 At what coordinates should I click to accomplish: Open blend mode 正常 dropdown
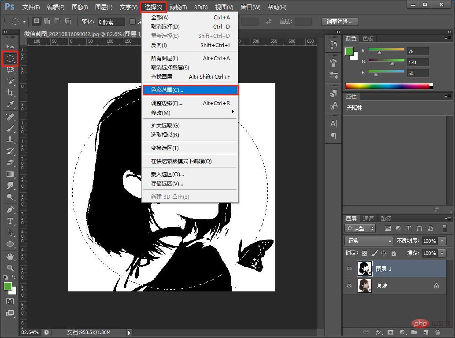point(369,241)
